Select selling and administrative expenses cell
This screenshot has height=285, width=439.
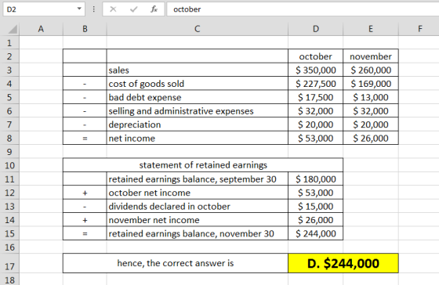(x=197, y=111)
